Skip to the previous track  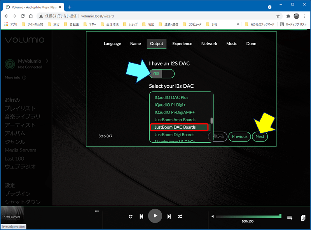tap(142, 216)
